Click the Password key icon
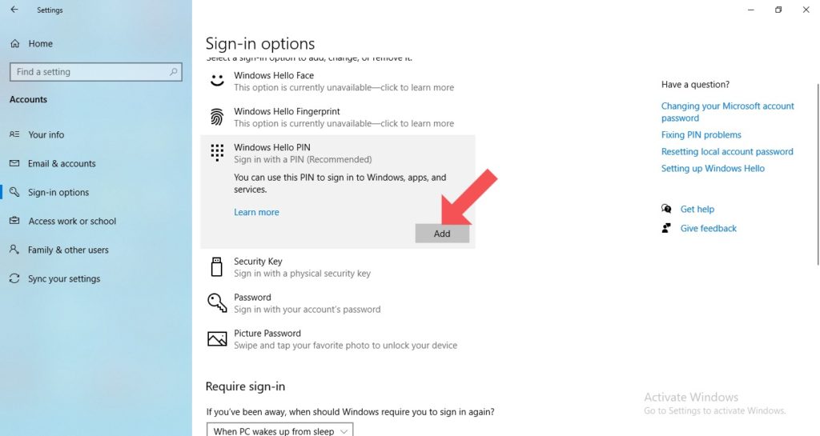 click(217, 302)
